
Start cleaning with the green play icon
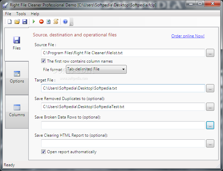(x=34, y=22)
